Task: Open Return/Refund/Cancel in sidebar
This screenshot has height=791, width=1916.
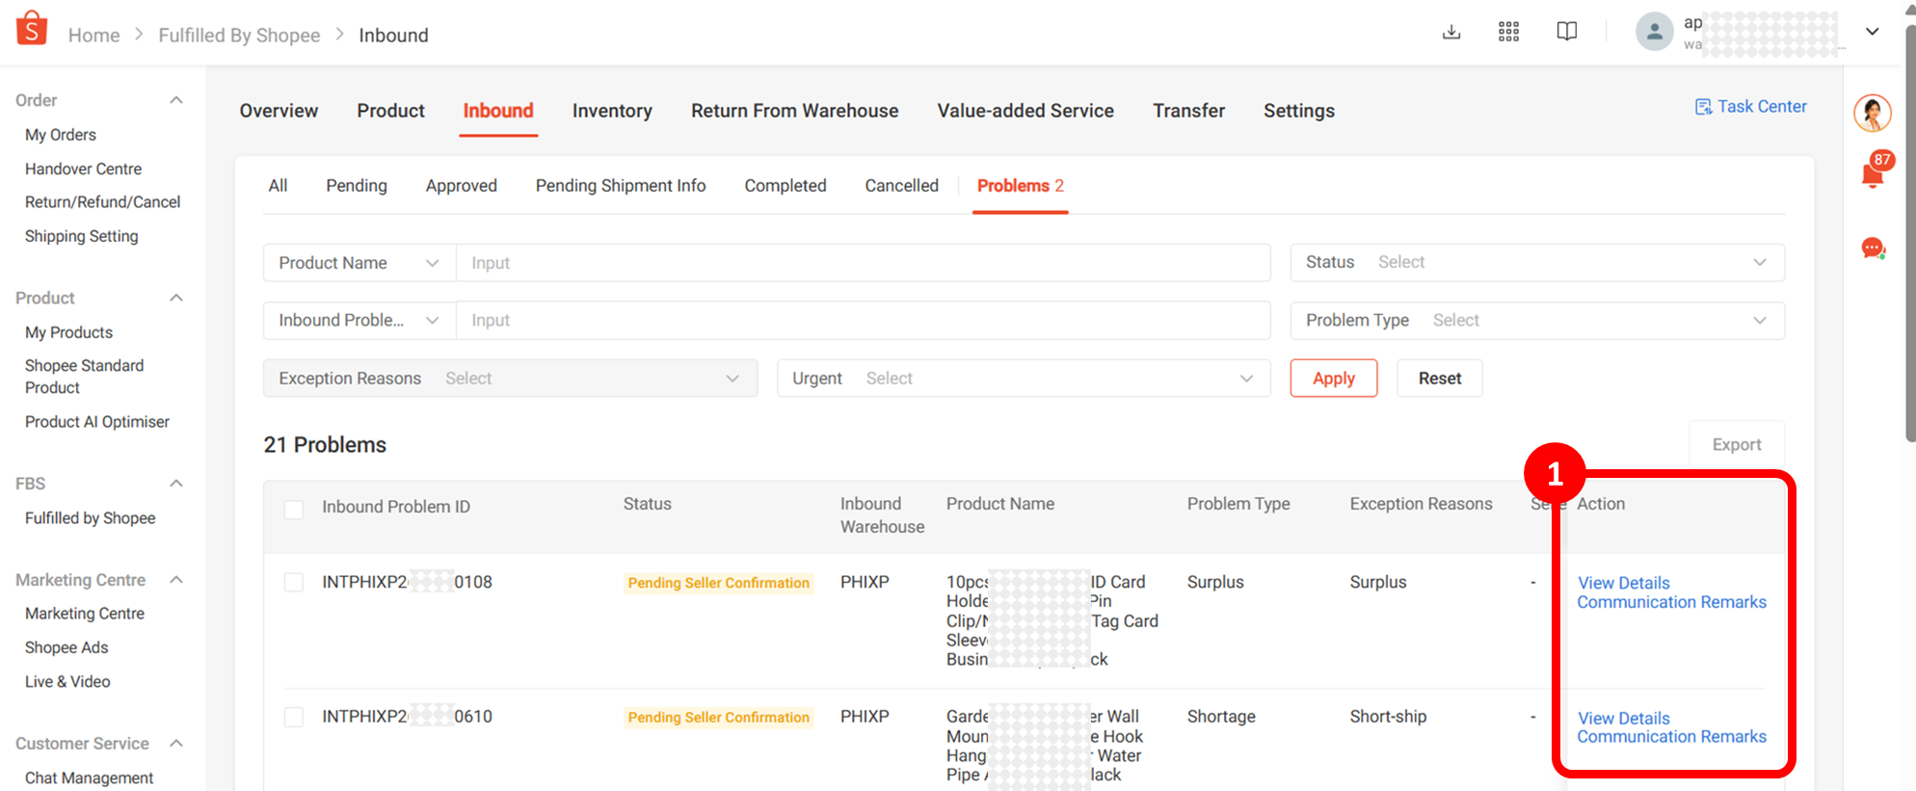Action: point(102,202)
